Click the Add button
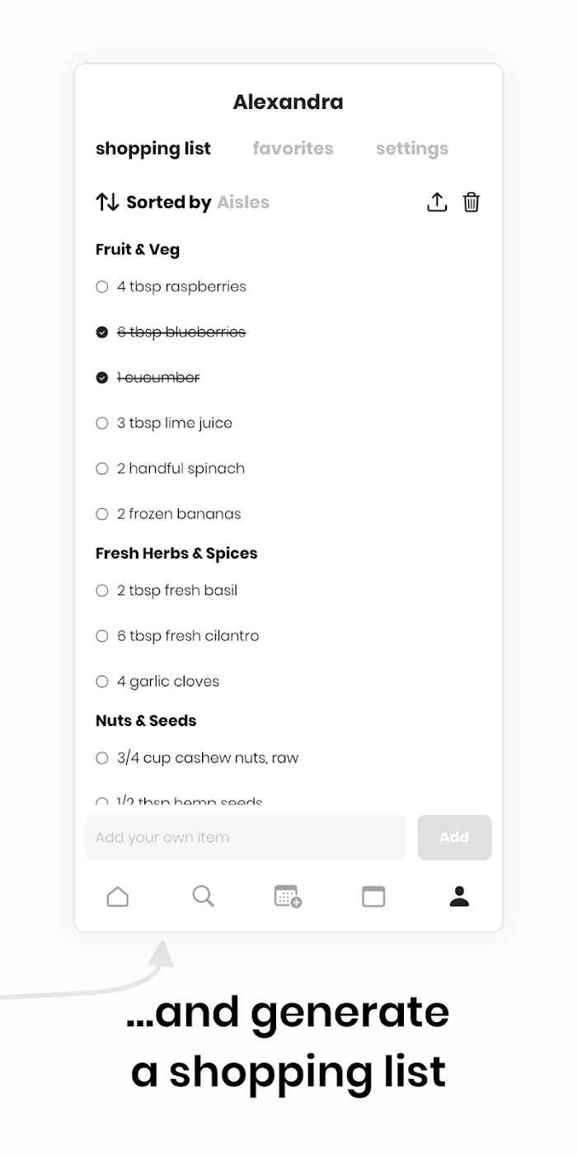 pos(454,837)
